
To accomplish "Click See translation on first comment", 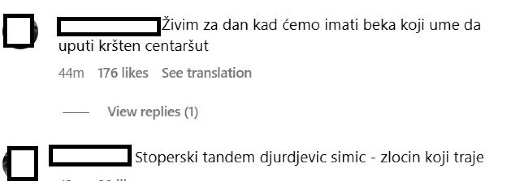I will coord(207,73).
